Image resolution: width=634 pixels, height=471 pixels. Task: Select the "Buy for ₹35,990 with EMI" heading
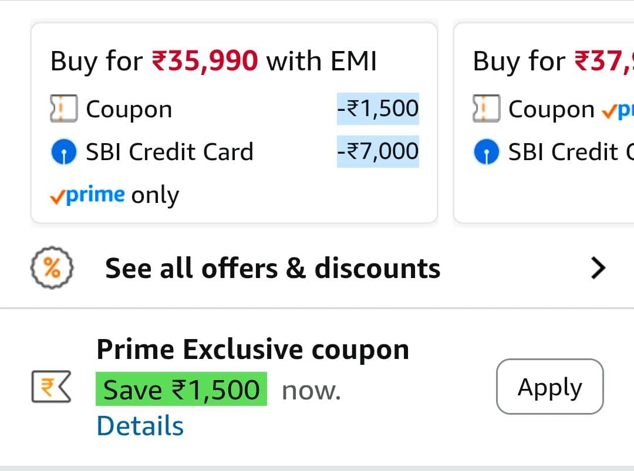[213, 61]
